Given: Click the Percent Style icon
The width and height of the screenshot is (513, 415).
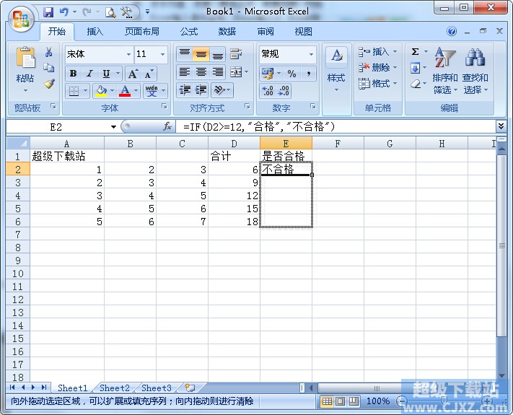Looking at the screenshot, I should pos(291,74).
